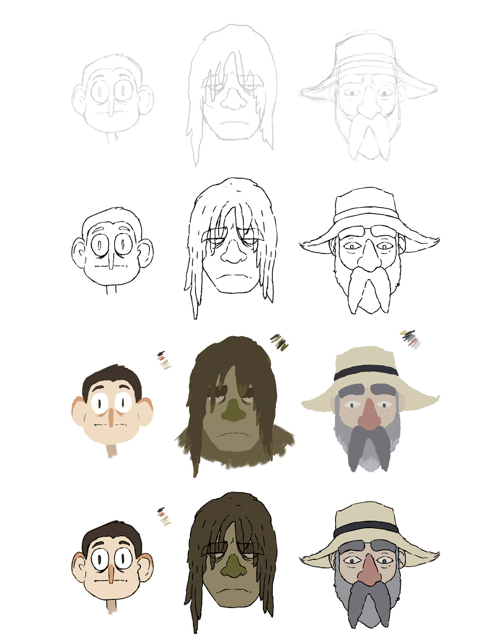
Task: Select the rough pencil sketch of the bearded hat man
Action: pyautogui.click(x=368, y=96)
